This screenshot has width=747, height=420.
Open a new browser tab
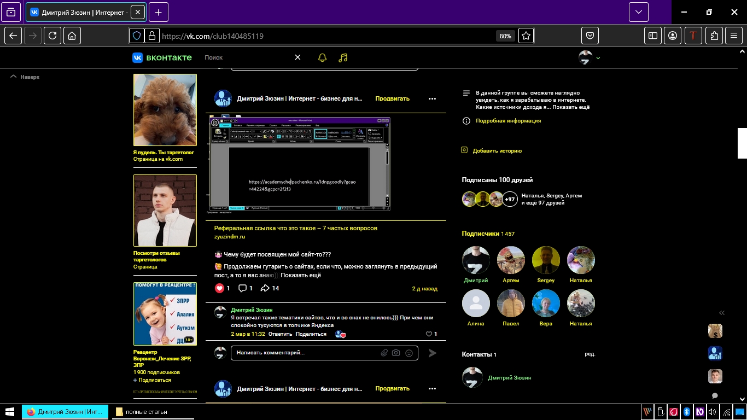(159, 12)
